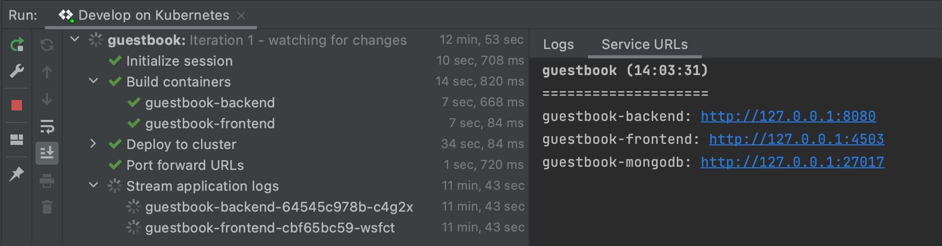Image resolution: width=942 pixels, height=246 pixels.
Task: Pin the run tab
Action: coord(17,174)
